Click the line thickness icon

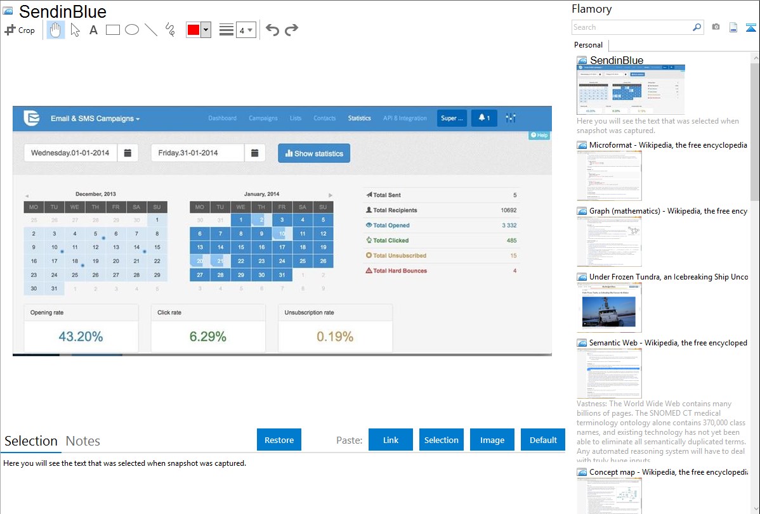pos(226,30)
